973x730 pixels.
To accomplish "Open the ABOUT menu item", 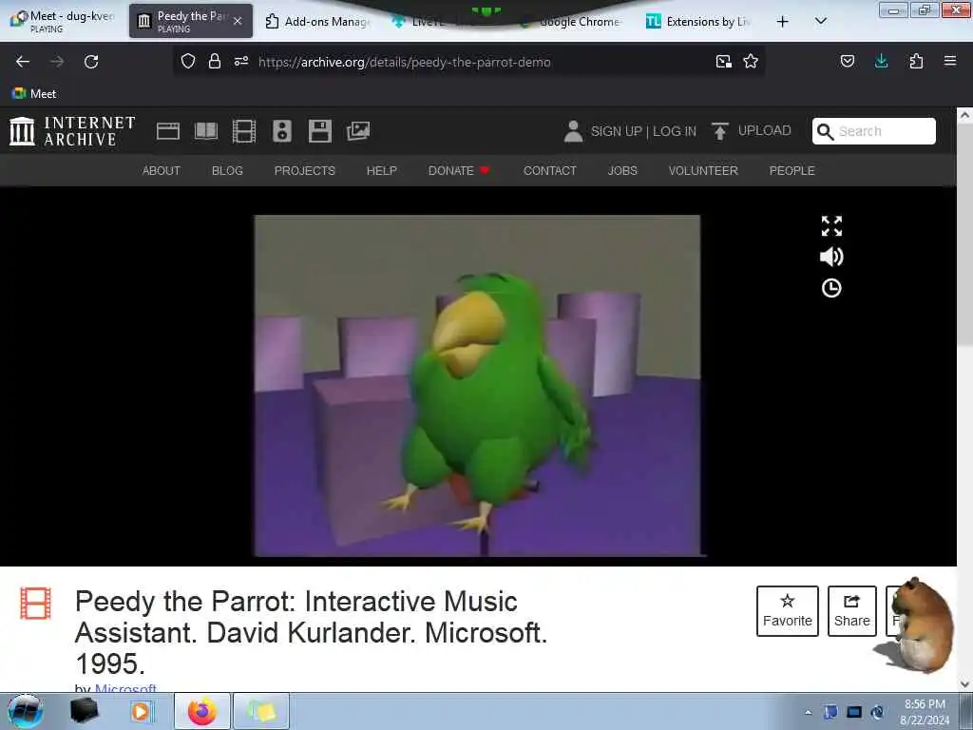I will pyautogui.click(x=162, y=171).
